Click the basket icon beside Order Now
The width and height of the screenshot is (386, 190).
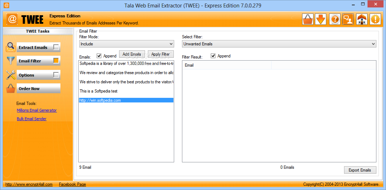click(11, 88)
